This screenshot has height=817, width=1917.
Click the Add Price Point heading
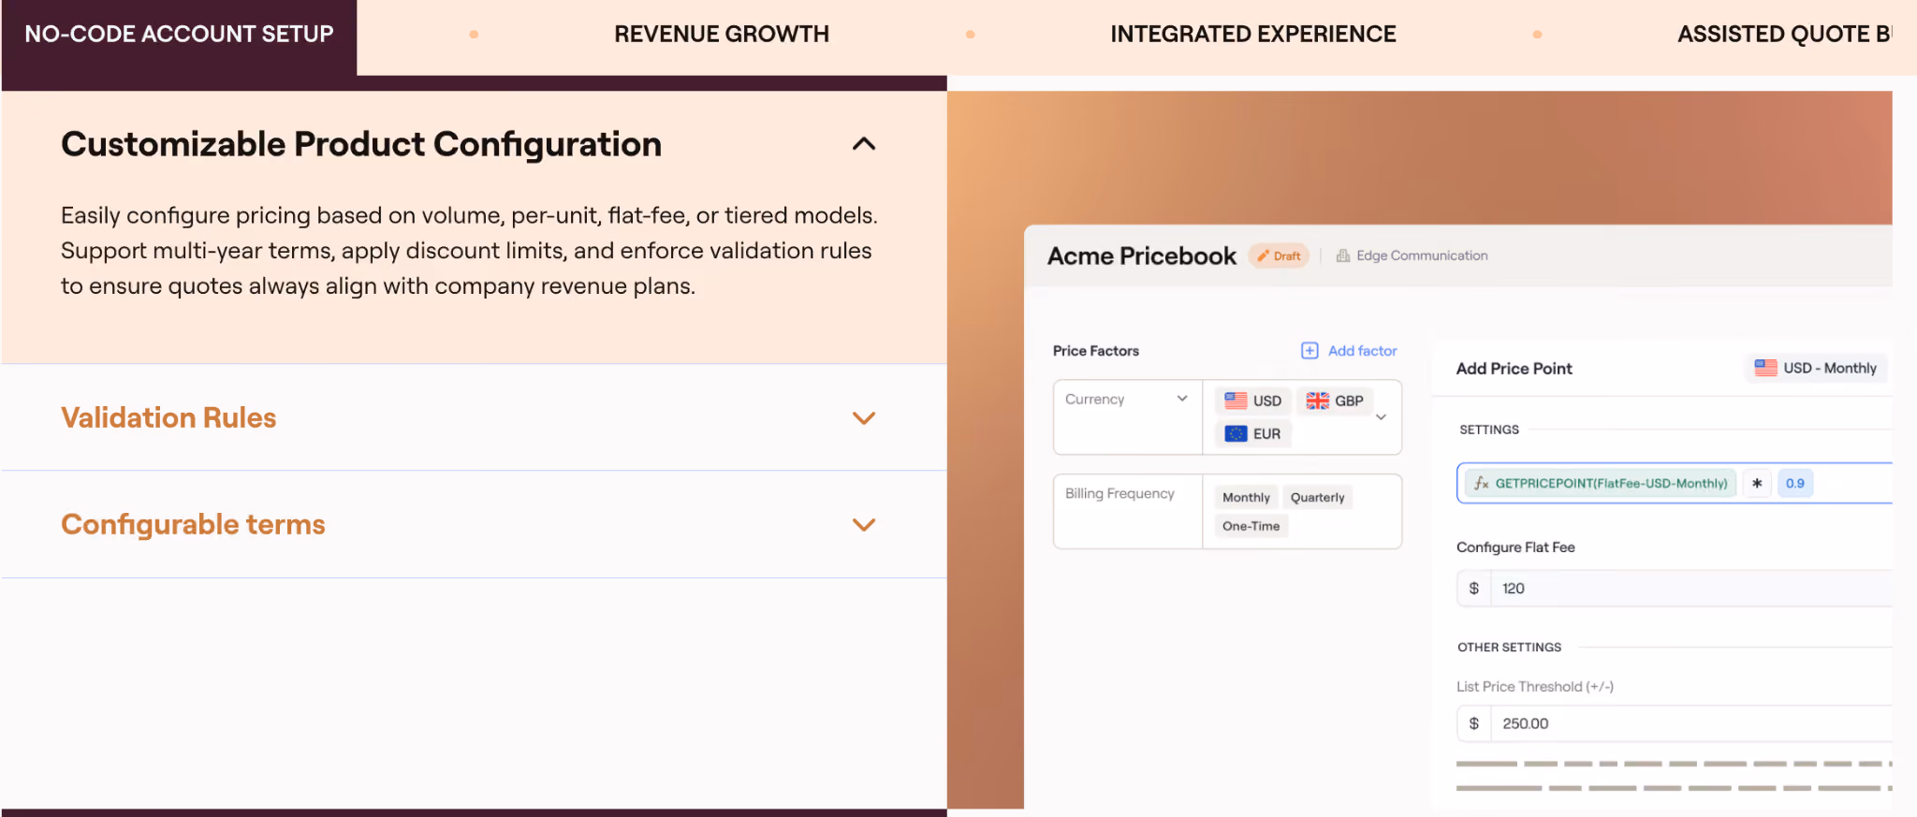[1515, 368]
